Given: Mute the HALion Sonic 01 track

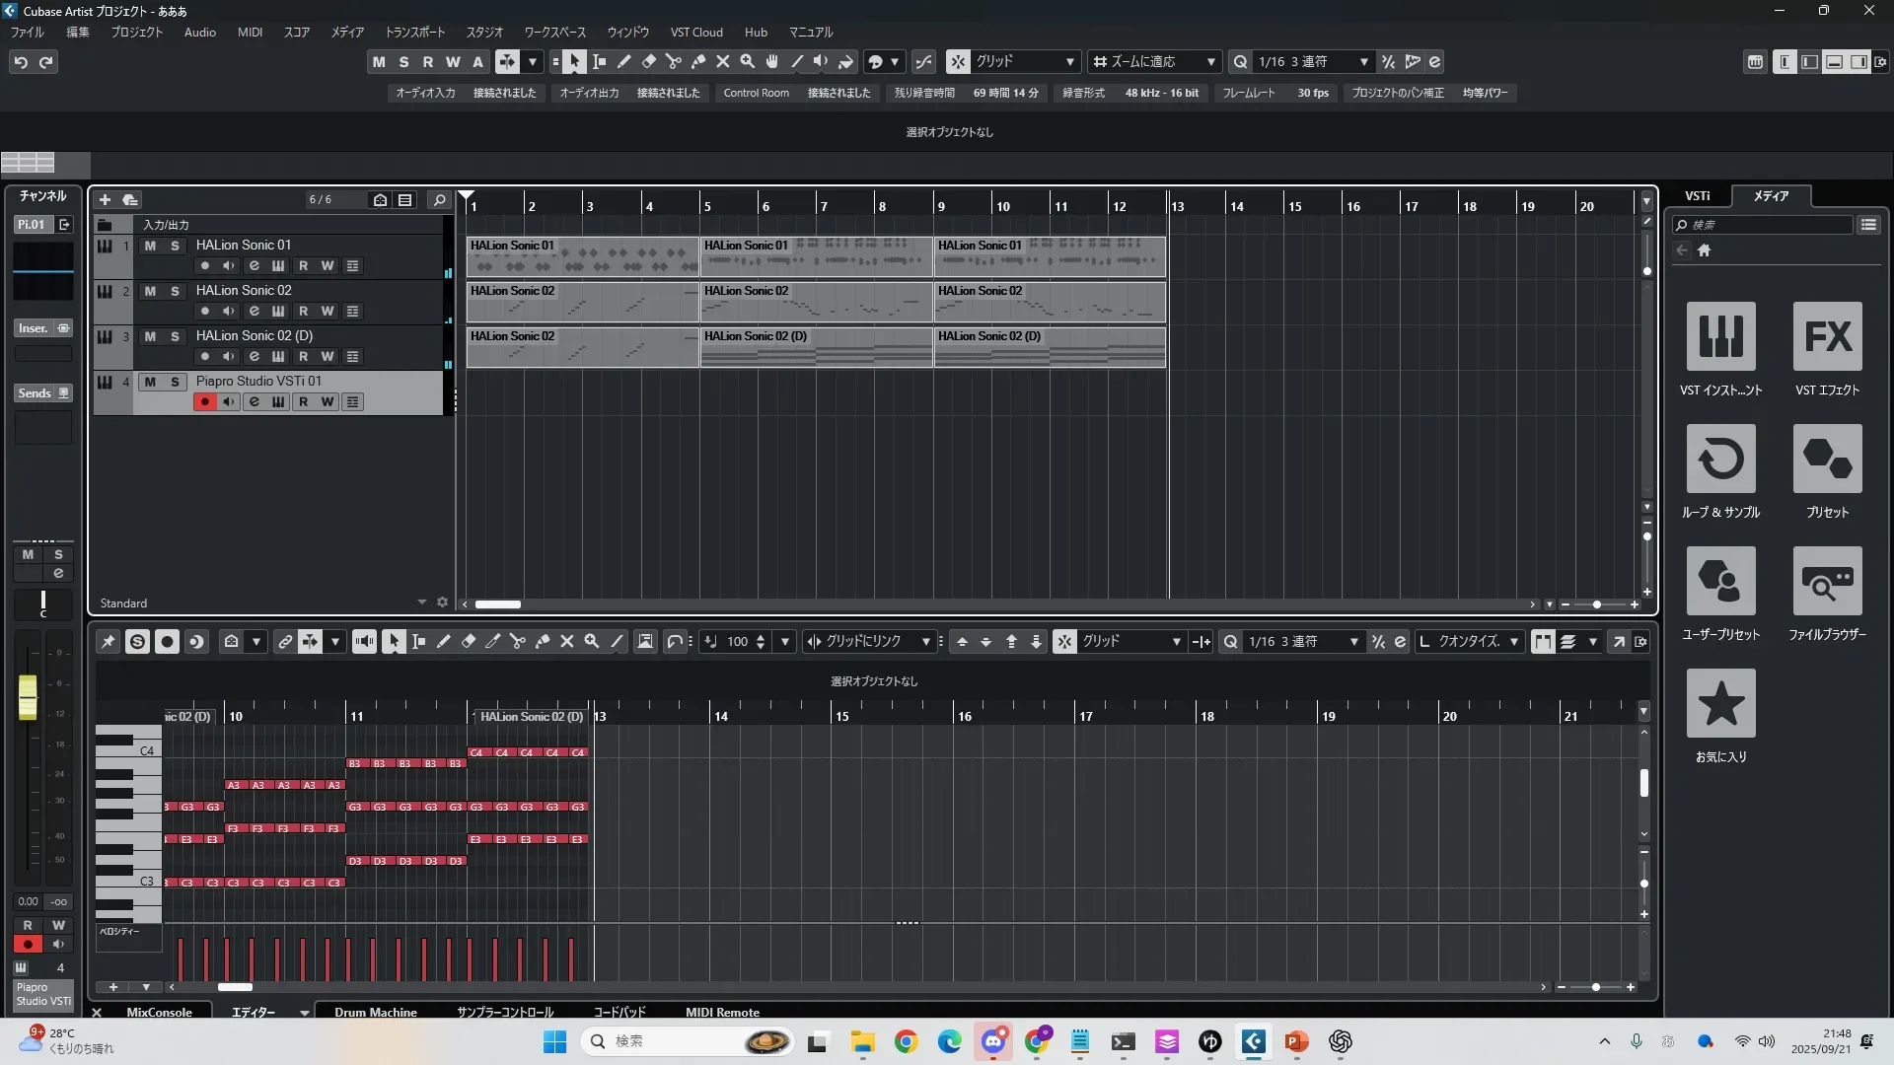Looking at the screenshot, I should [150, 246].
